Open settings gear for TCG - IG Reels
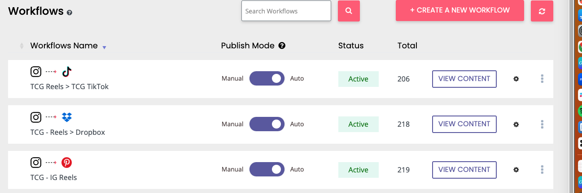This screenshot has height=193, width=582. coord(516,170)
